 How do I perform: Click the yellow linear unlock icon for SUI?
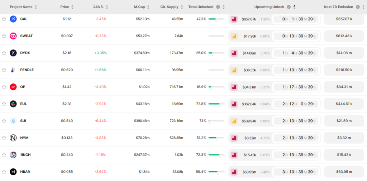(234, 121)
